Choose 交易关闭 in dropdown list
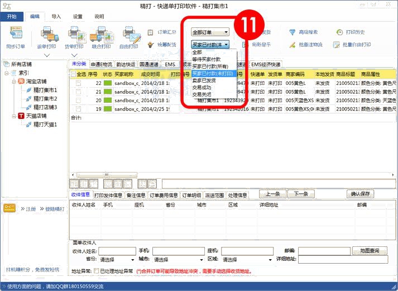398x291 pixels. [x=214, y=94]
